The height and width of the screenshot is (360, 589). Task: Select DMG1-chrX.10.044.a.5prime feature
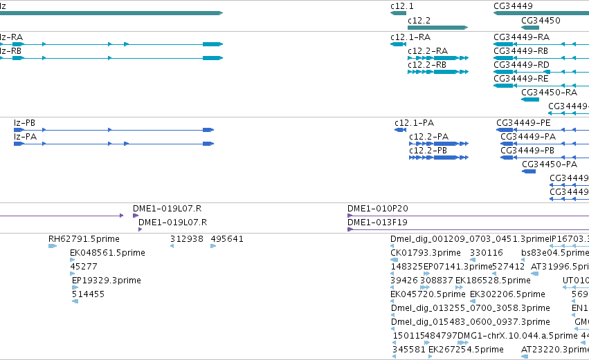(463, 343)
